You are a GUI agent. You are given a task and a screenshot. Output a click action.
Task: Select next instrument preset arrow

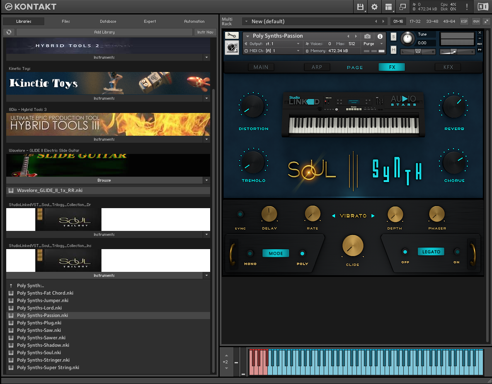[356, 36]
